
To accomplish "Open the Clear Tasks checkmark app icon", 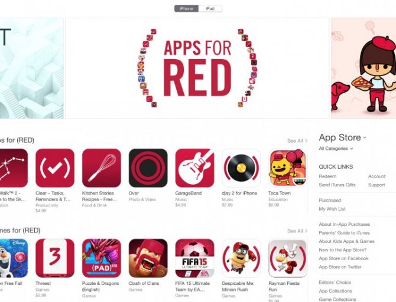I will click(55, 168).
